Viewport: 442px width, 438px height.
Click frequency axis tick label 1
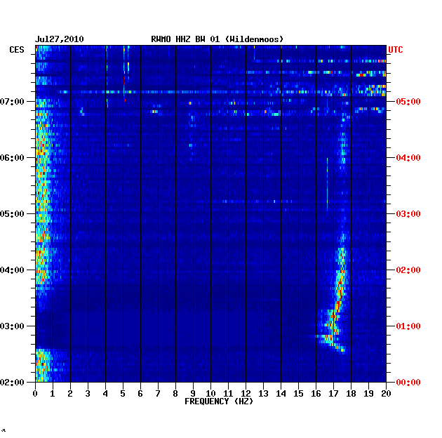[53, 394]
